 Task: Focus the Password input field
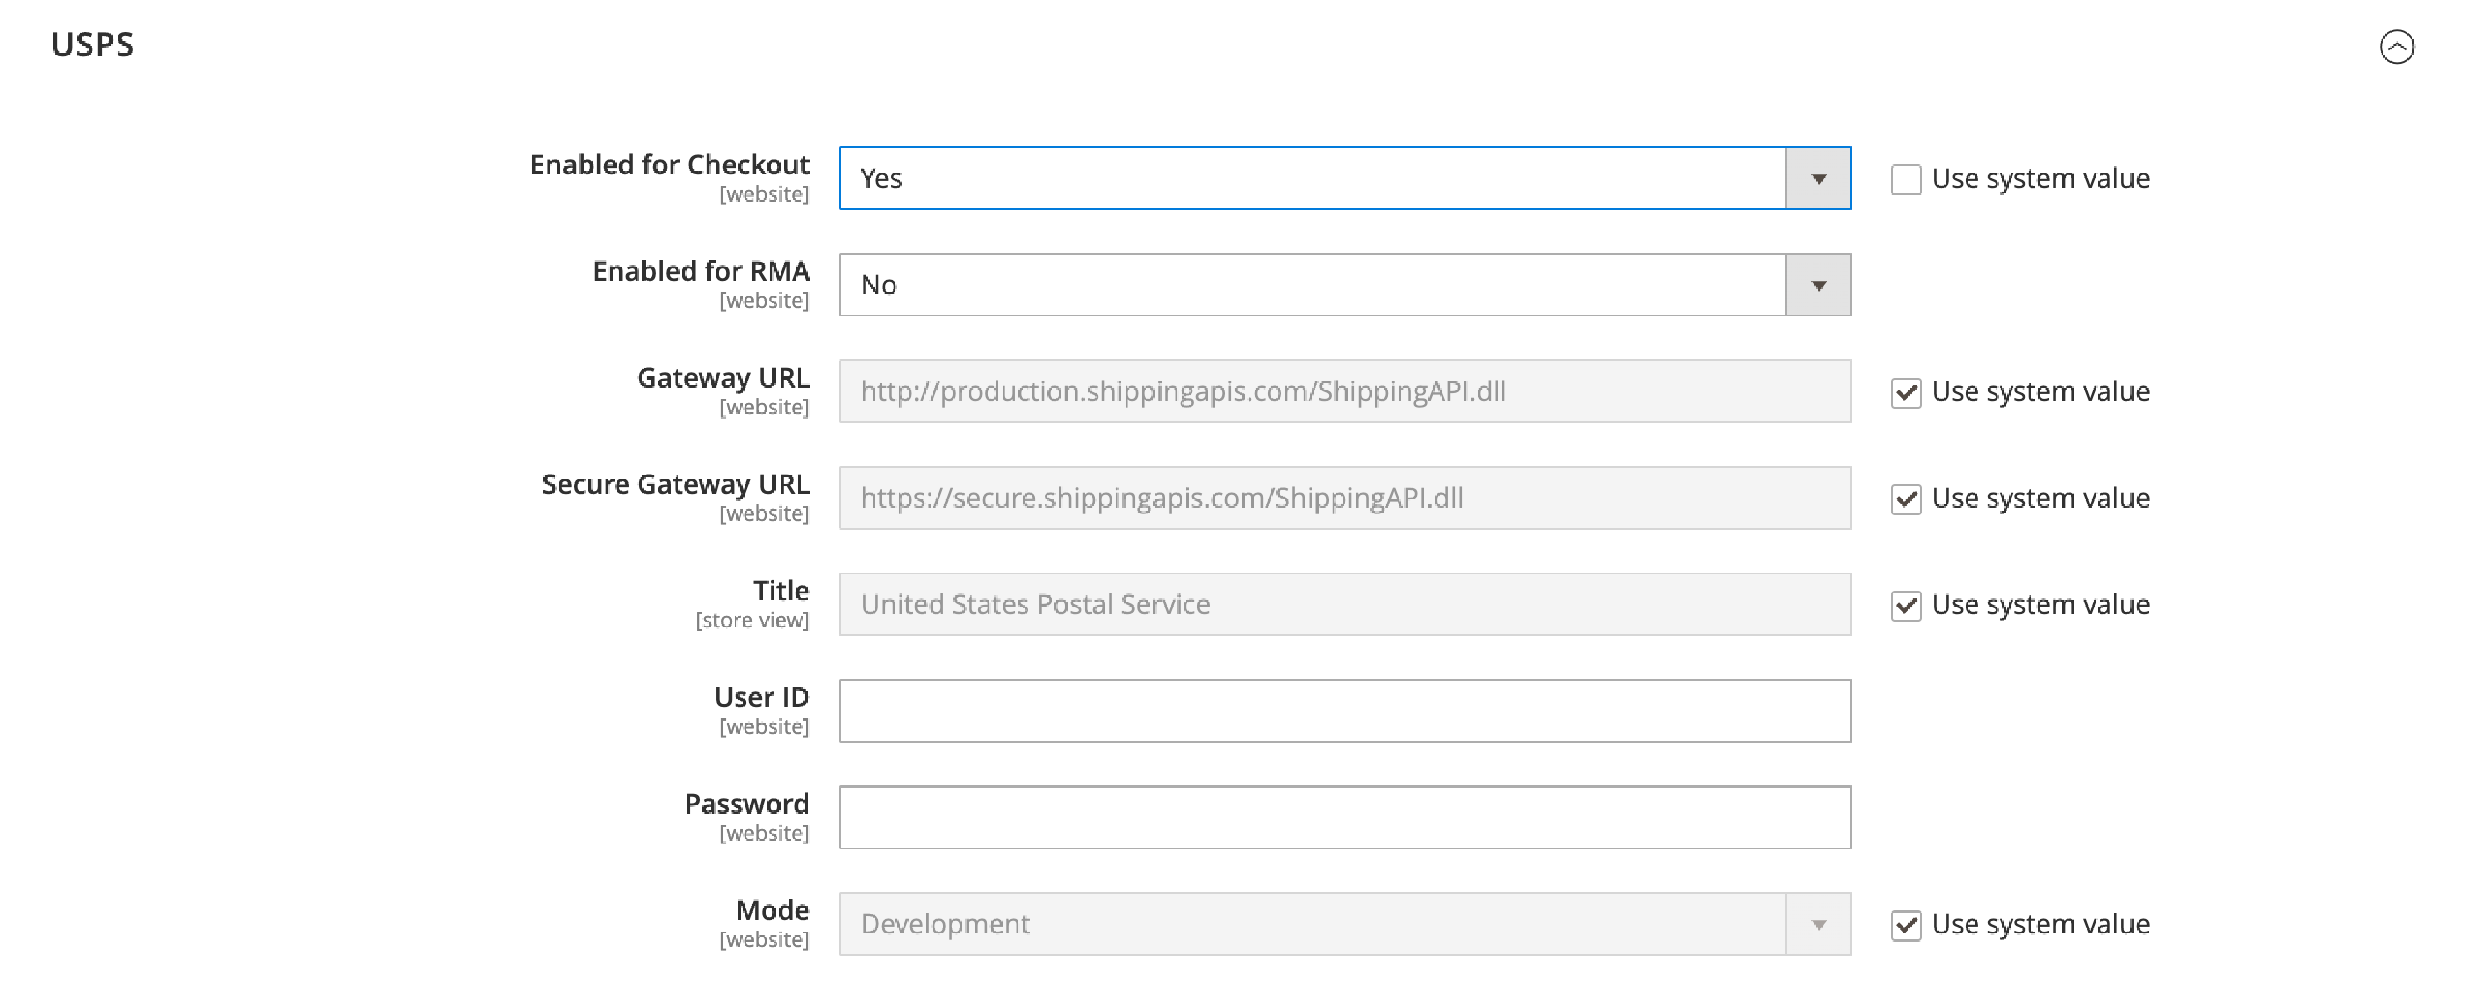click(1345, 817)
